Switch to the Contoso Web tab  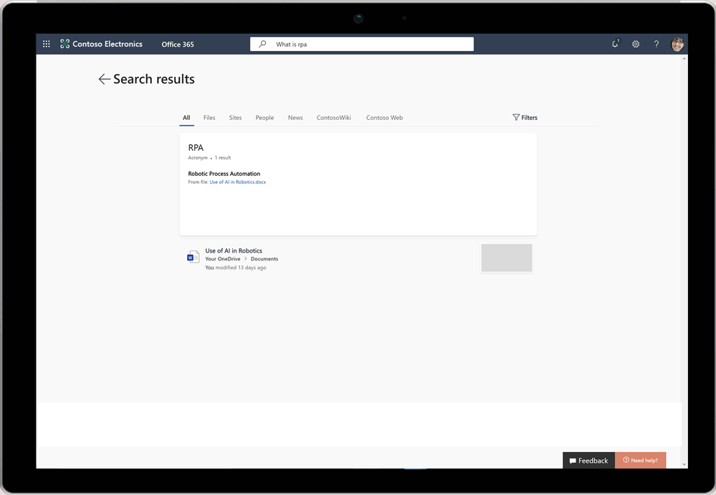coord(384,118)
